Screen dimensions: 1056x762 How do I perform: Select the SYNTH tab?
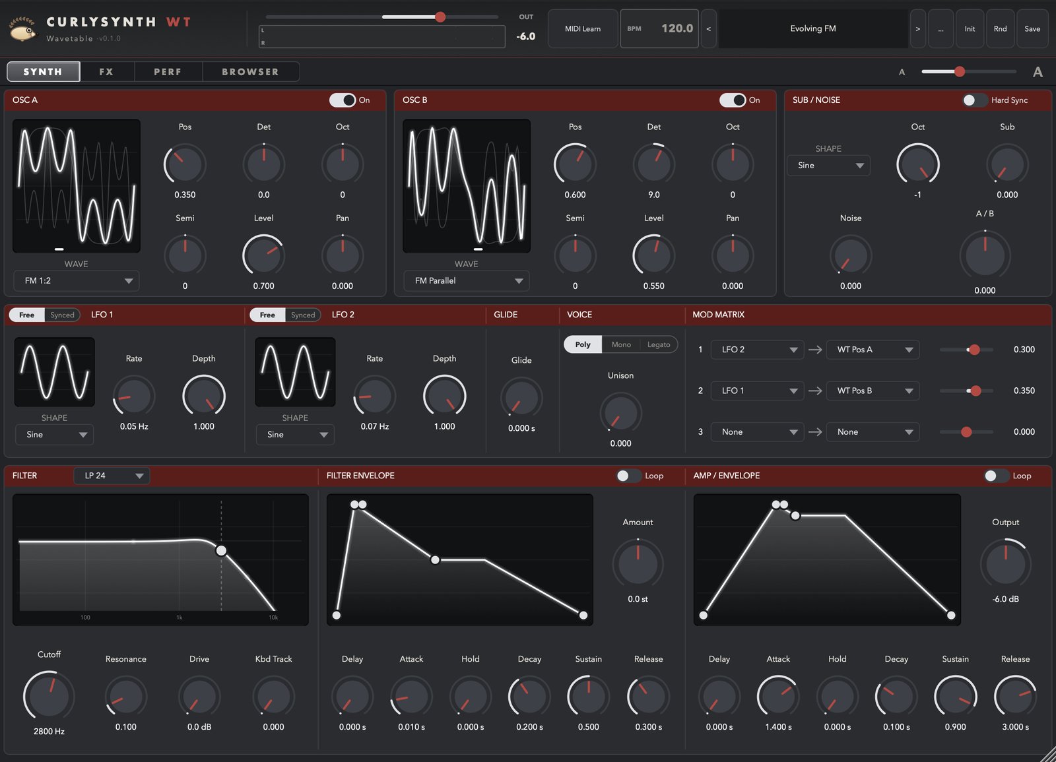(x=44, y=72)
